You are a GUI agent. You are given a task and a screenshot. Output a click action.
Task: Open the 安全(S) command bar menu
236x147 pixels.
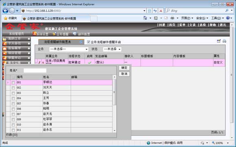[202, 18]
